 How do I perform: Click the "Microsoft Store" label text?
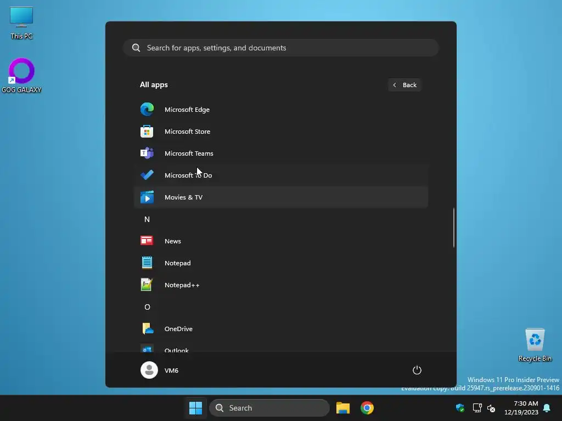(x=188, y=132)
